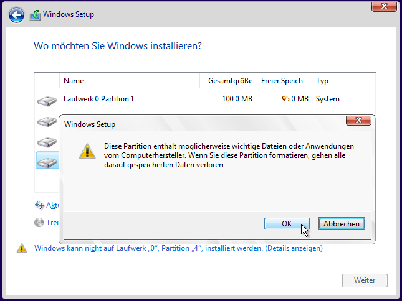Viewport: 402px width, 301px height.
Task: Select the drive icon for Partition 1
Action: (x=47, y=101)
